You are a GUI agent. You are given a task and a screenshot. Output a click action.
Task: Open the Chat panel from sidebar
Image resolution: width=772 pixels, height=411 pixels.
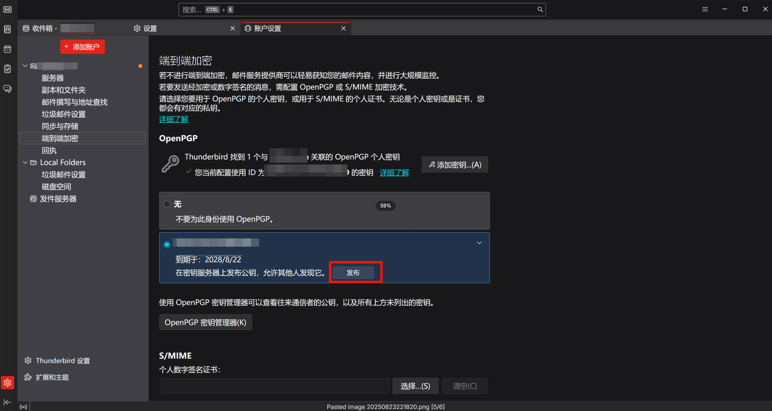point(7,89)
